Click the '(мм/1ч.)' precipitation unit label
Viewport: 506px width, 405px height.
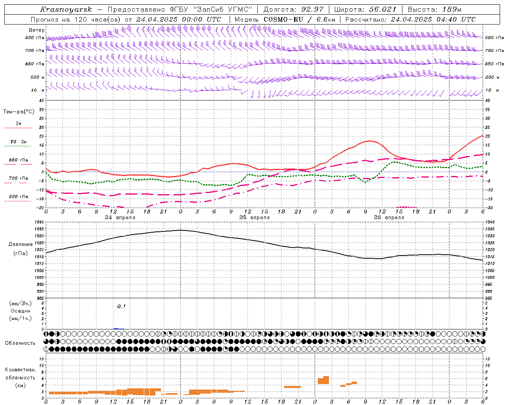point(21,318)
